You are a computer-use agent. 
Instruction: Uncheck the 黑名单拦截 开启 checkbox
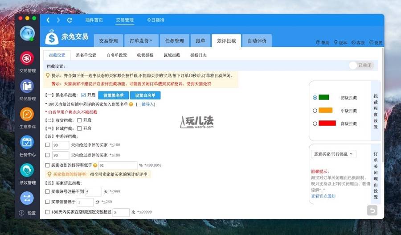point(83,95)
